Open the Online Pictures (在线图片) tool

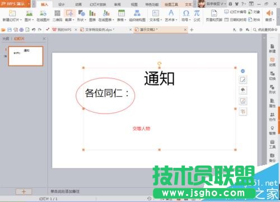point(43,13)
